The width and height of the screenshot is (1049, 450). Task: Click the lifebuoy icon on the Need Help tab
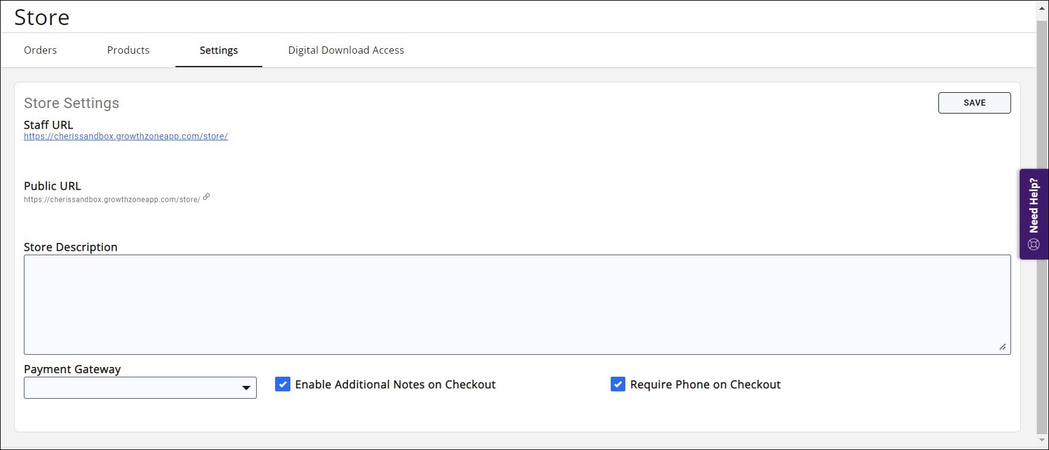(1034, 244)
